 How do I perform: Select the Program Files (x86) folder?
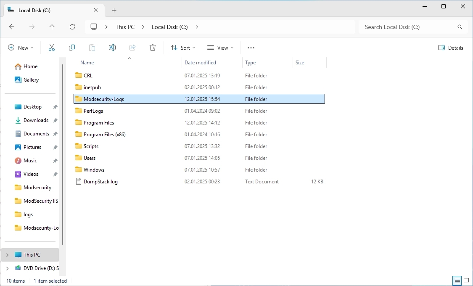click(104, 135)
